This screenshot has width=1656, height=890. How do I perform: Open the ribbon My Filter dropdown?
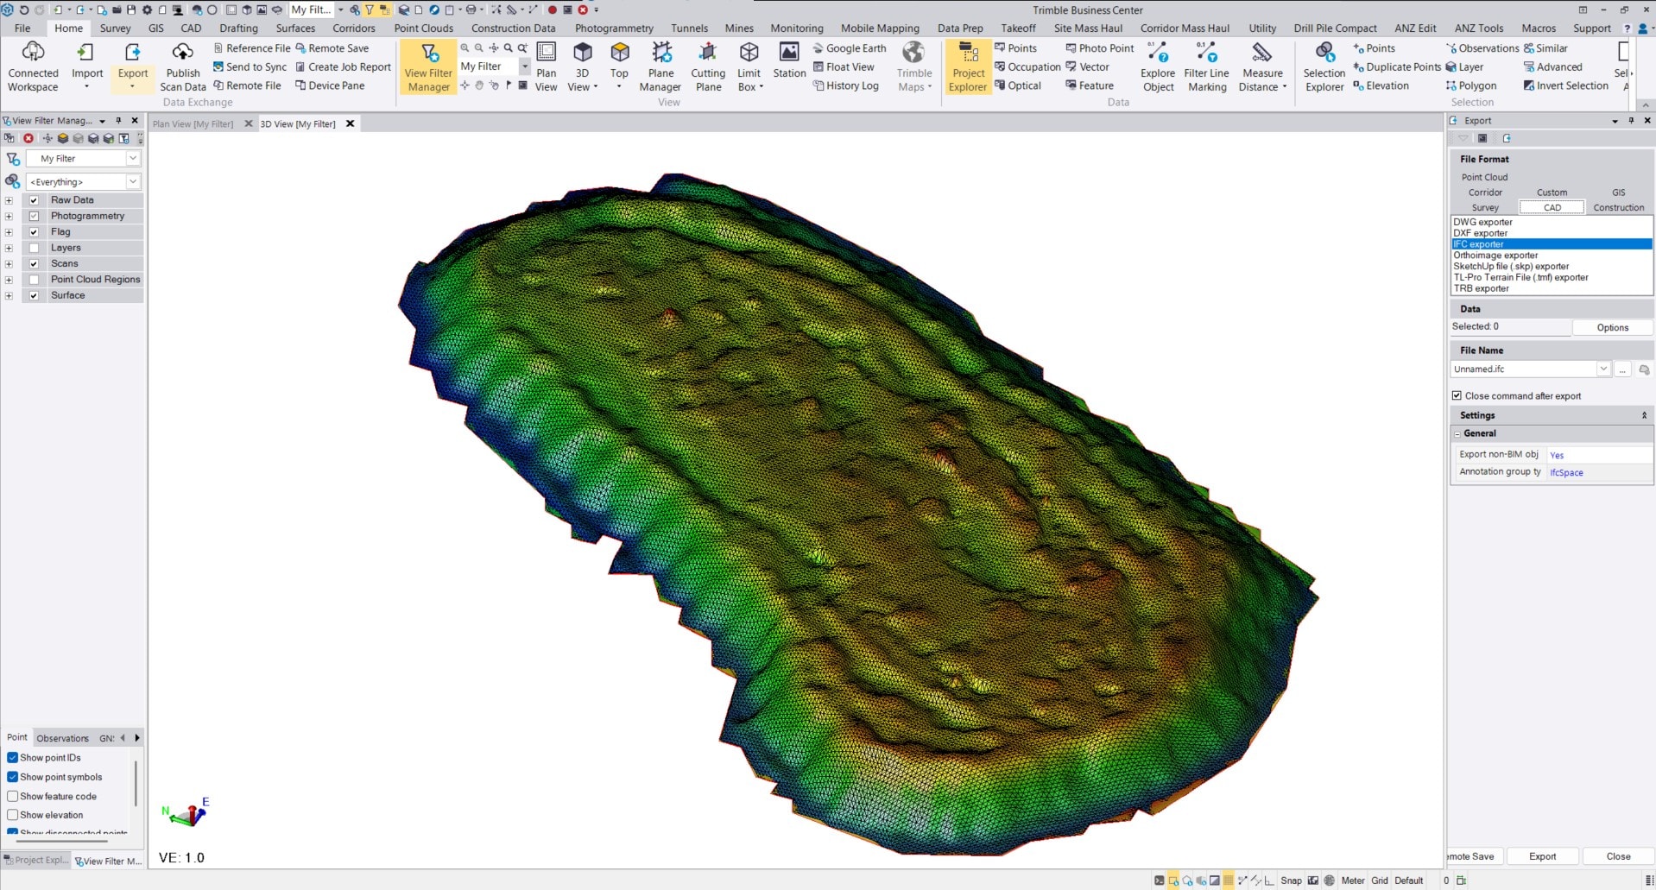[524, 66]
